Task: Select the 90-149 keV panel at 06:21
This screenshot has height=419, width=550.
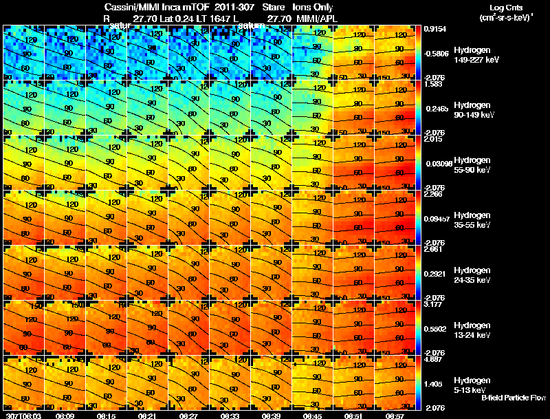Action: pyautogui.click(x=147, y=108)
